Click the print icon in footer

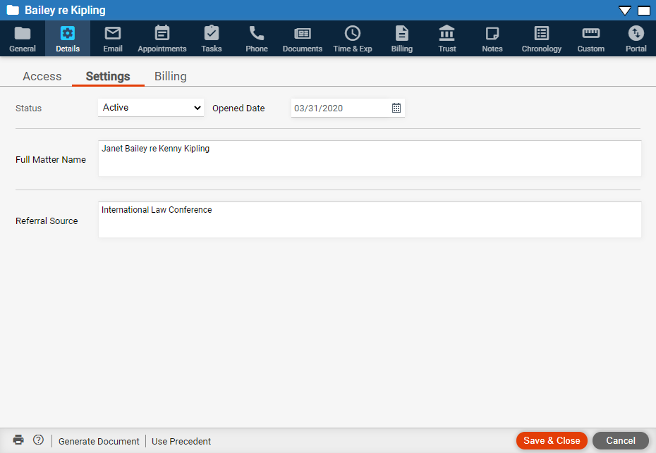(18, 440)
